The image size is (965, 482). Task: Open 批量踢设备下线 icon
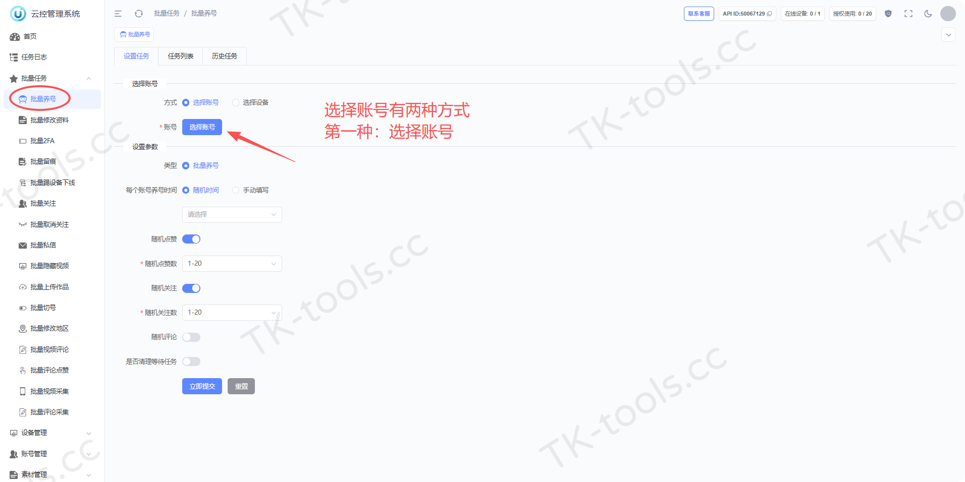[23, 183]
